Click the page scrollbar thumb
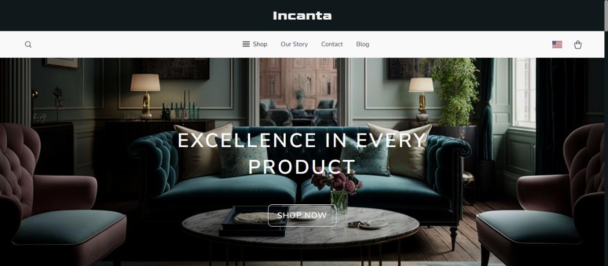This screenshot has width=608, height=266. point(606,16)
